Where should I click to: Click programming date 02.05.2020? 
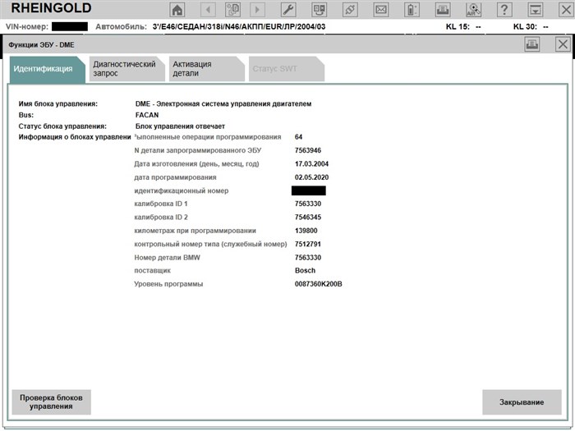point(311,177)
